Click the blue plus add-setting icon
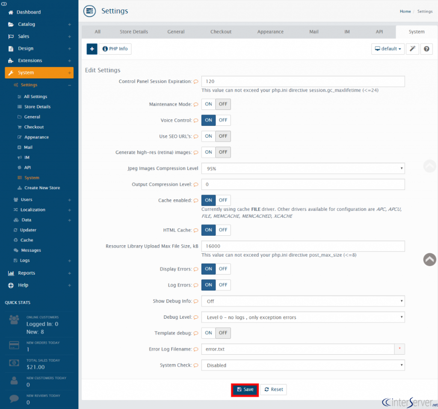The width and height of the screenshot is (438, 409). point(92,49)
